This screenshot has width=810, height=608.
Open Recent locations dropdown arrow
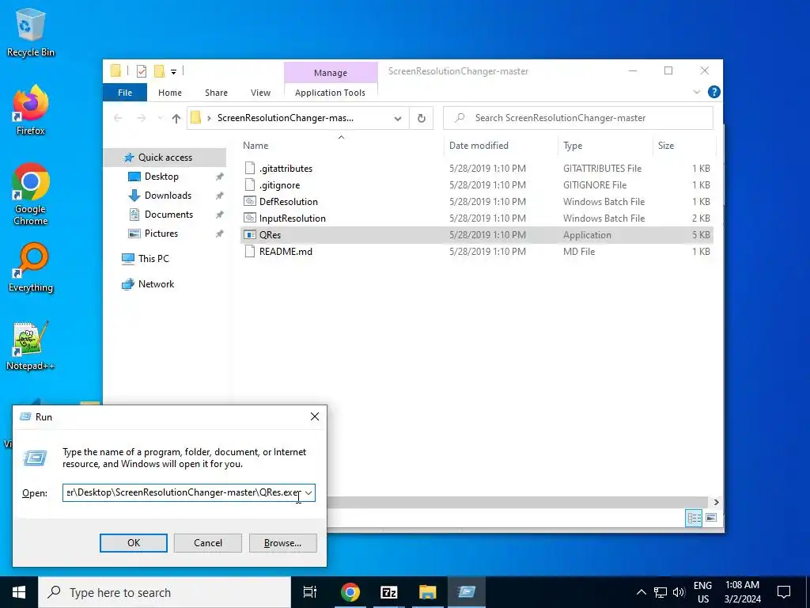(x=160, y=119)
